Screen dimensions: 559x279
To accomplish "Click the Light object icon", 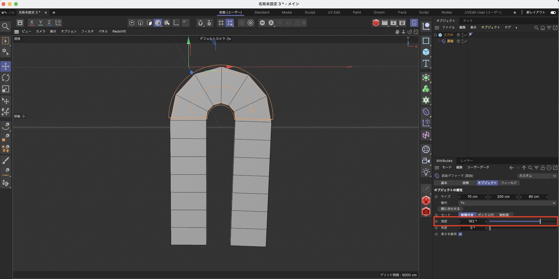I will (426, 172).
